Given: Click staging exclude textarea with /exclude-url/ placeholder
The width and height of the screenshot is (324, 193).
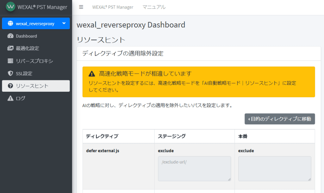Looking at the screenshot, I should coord(195,169).
